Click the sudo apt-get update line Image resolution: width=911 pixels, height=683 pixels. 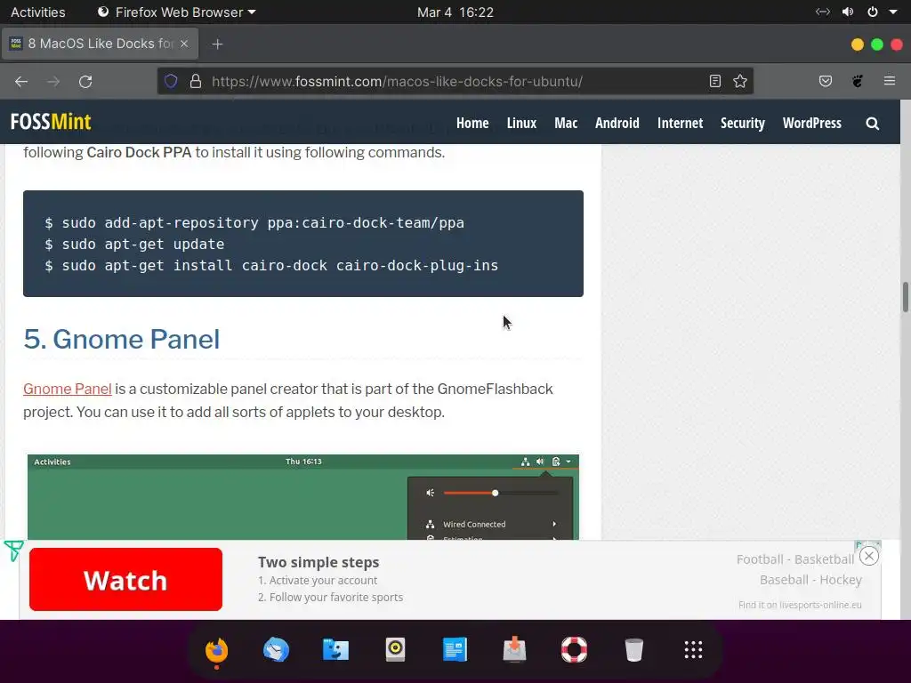pos(134,245)
